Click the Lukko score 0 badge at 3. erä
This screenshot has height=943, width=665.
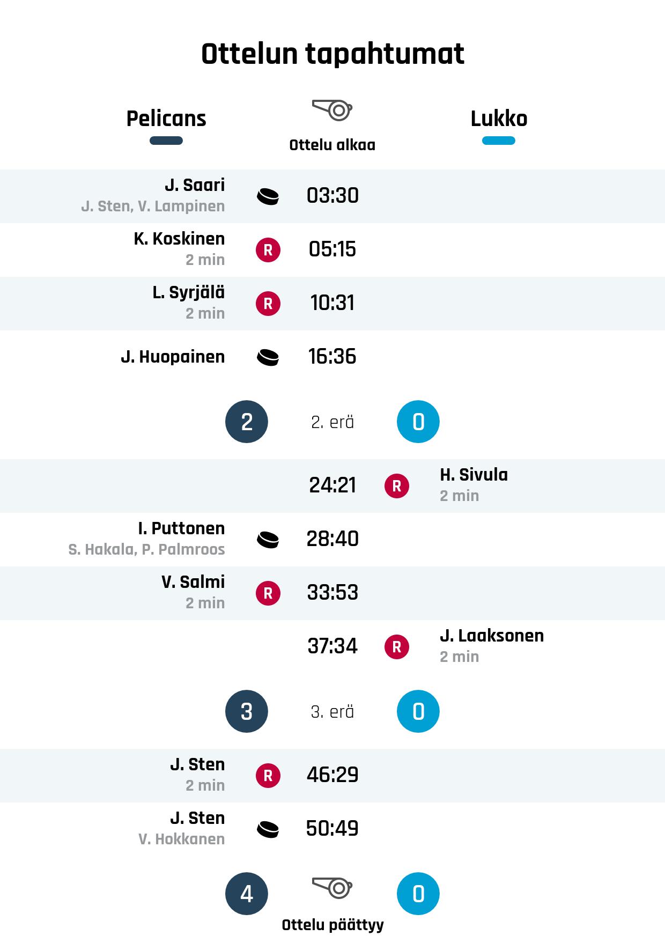tap(418, 711)
